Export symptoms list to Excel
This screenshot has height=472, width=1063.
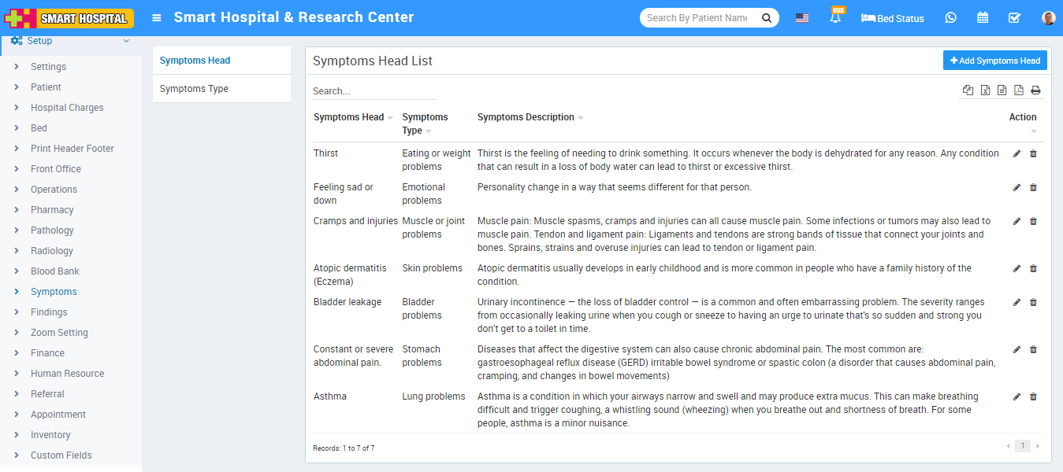[x=985, y=90]
